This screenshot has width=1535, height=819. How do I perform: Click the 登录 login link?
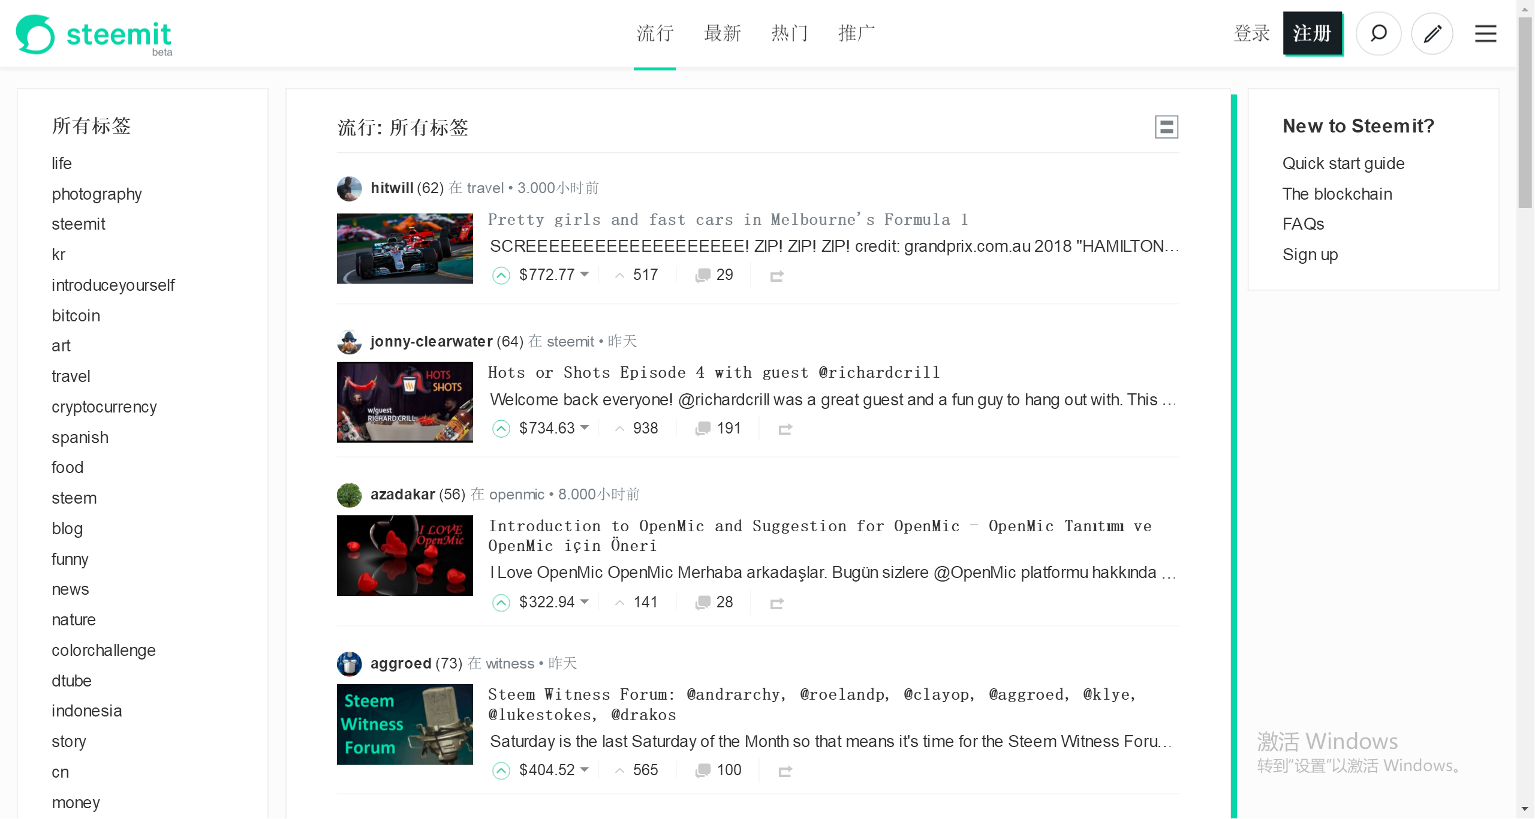point(1251,34)
